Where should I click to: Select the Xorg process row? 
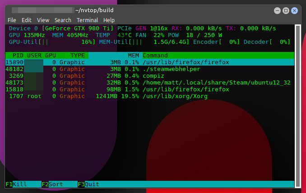tap(149, 96)
